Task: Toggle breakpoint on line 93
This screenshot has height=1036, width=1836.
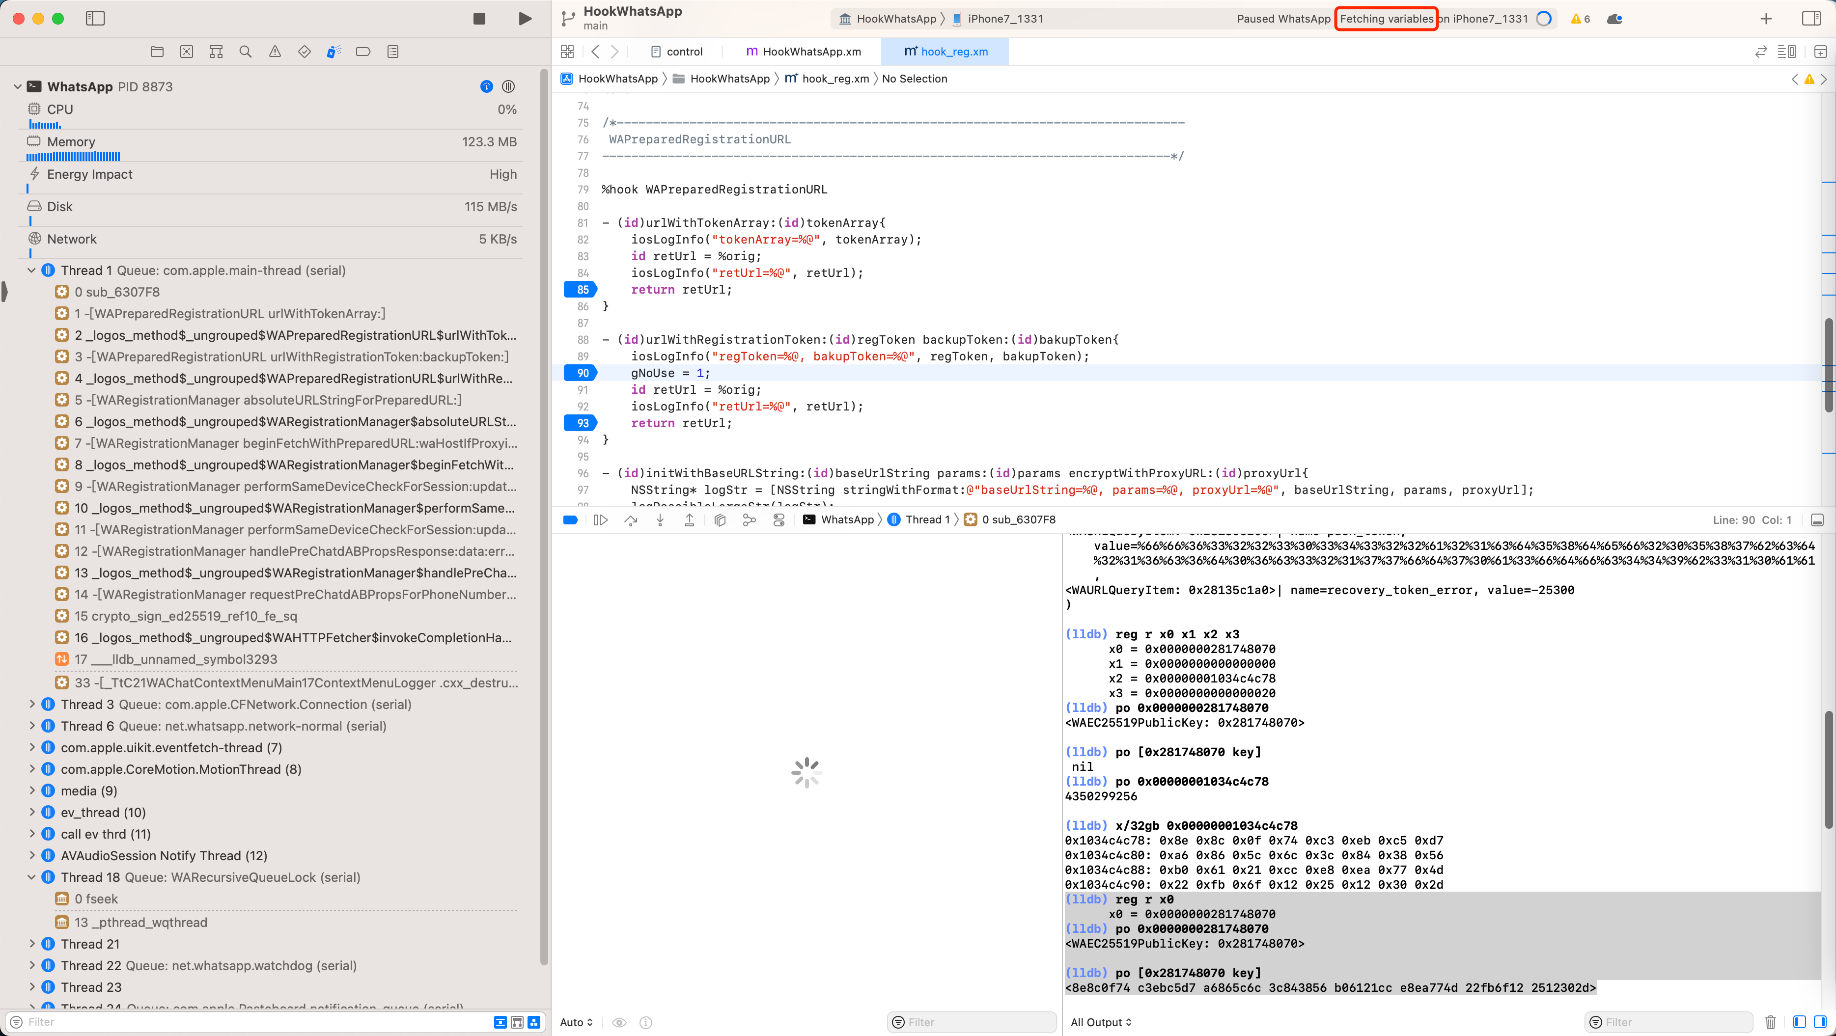Action: point(581,423)
